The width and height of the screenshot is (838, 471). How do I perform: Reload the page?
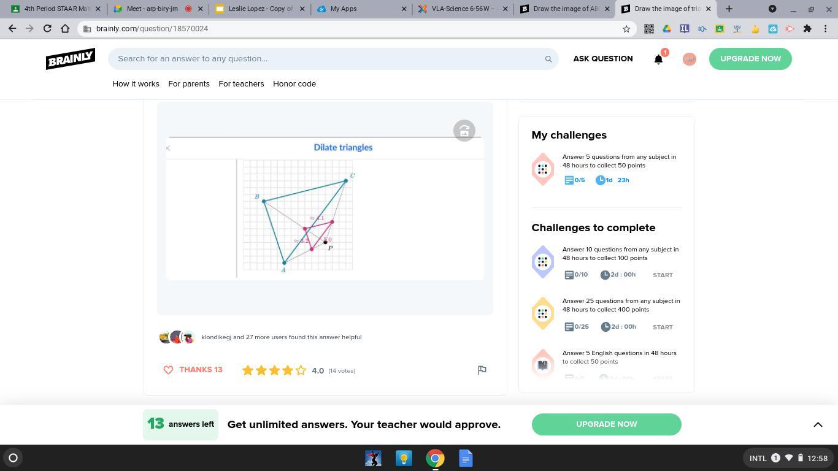click(x=47, y=29)
